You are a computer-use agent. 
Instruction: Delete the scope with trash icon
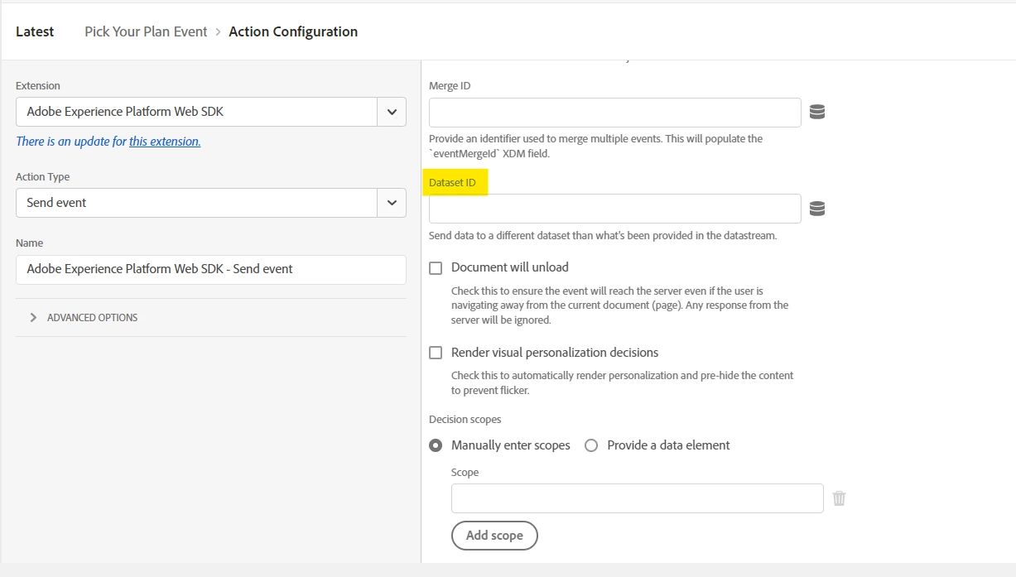point(839,498)
